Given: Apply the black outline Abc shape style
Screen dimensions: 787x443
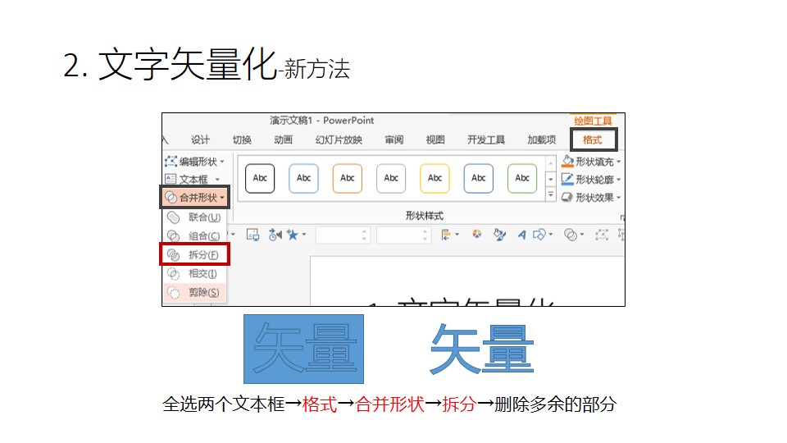Looking at the screenshot, I should point(260,178).
